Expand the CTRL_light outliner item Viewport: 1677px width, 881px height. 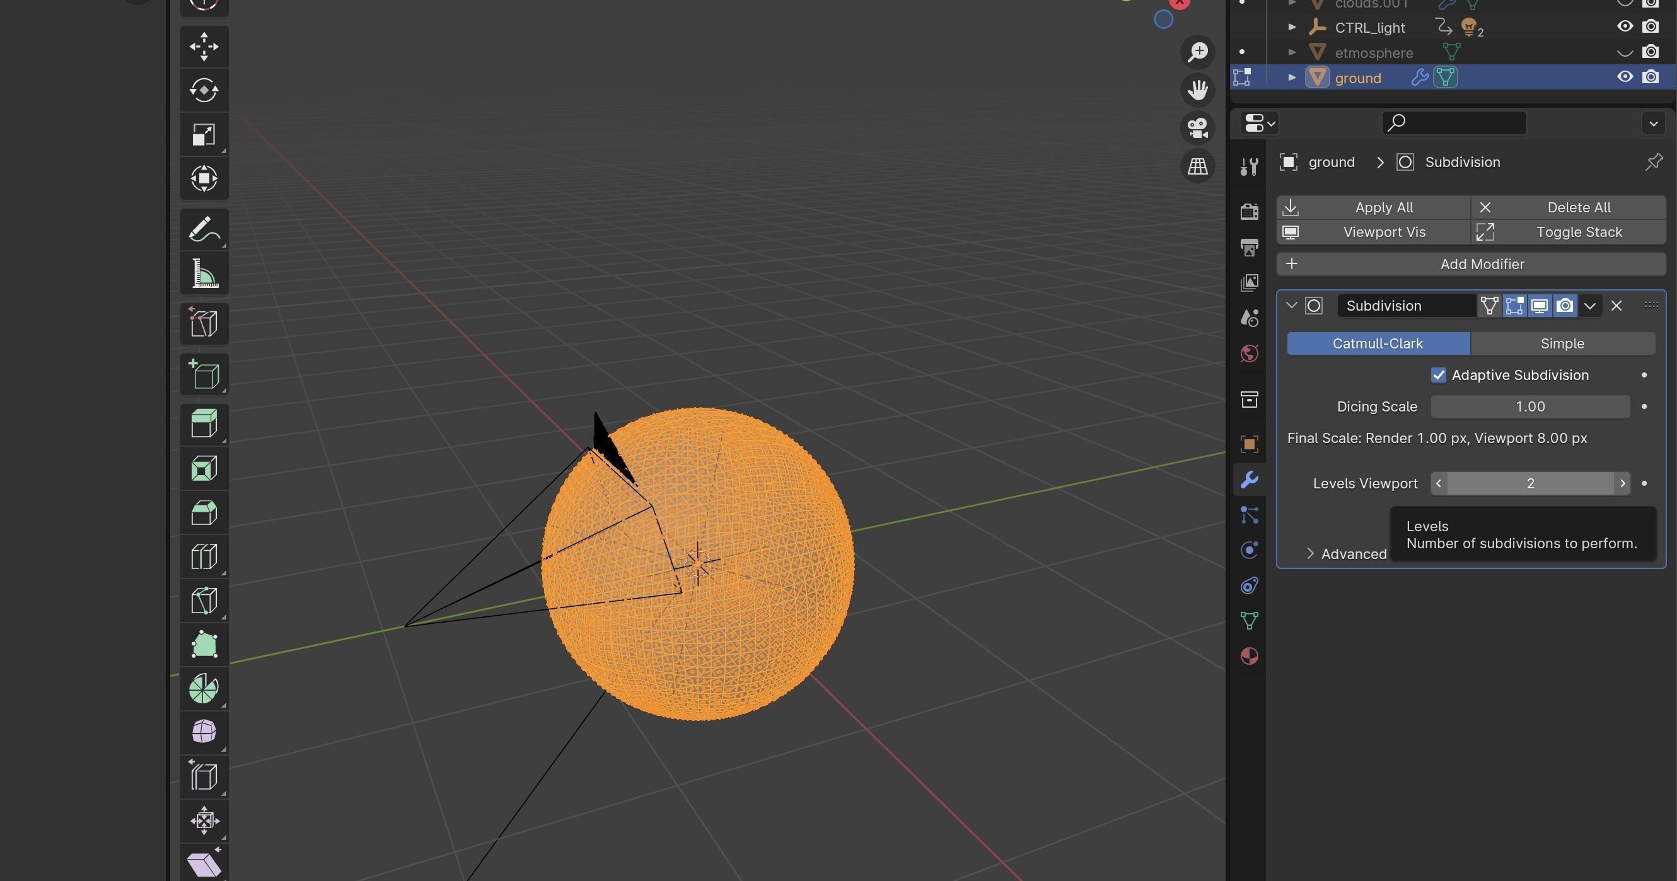1292,27
